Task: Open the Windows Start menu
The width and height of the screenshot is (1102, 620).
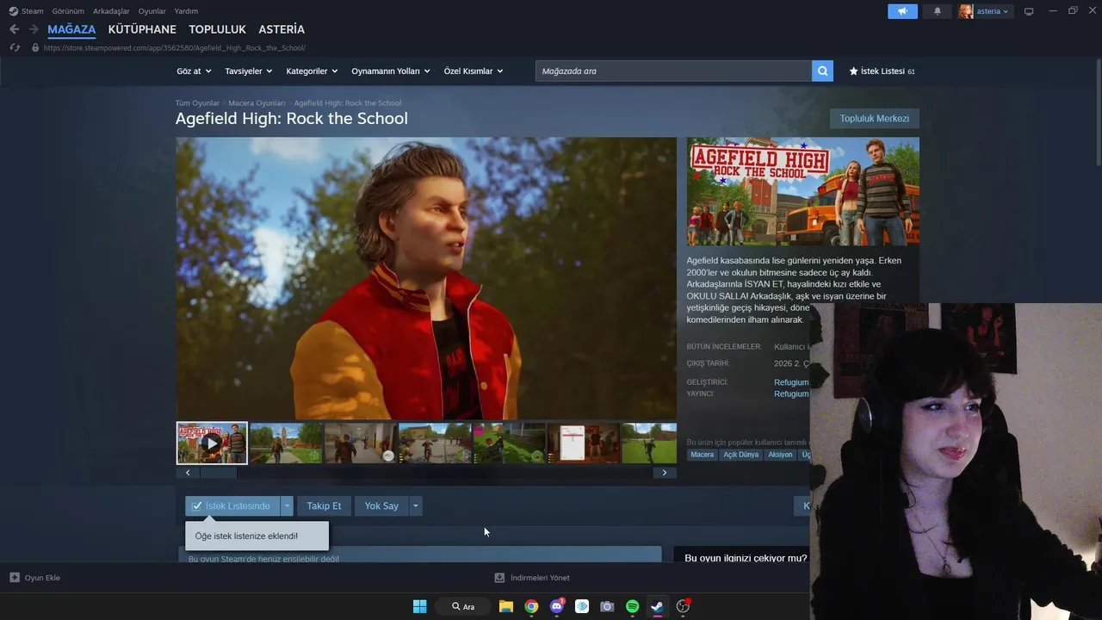Action: coord(419,606)
